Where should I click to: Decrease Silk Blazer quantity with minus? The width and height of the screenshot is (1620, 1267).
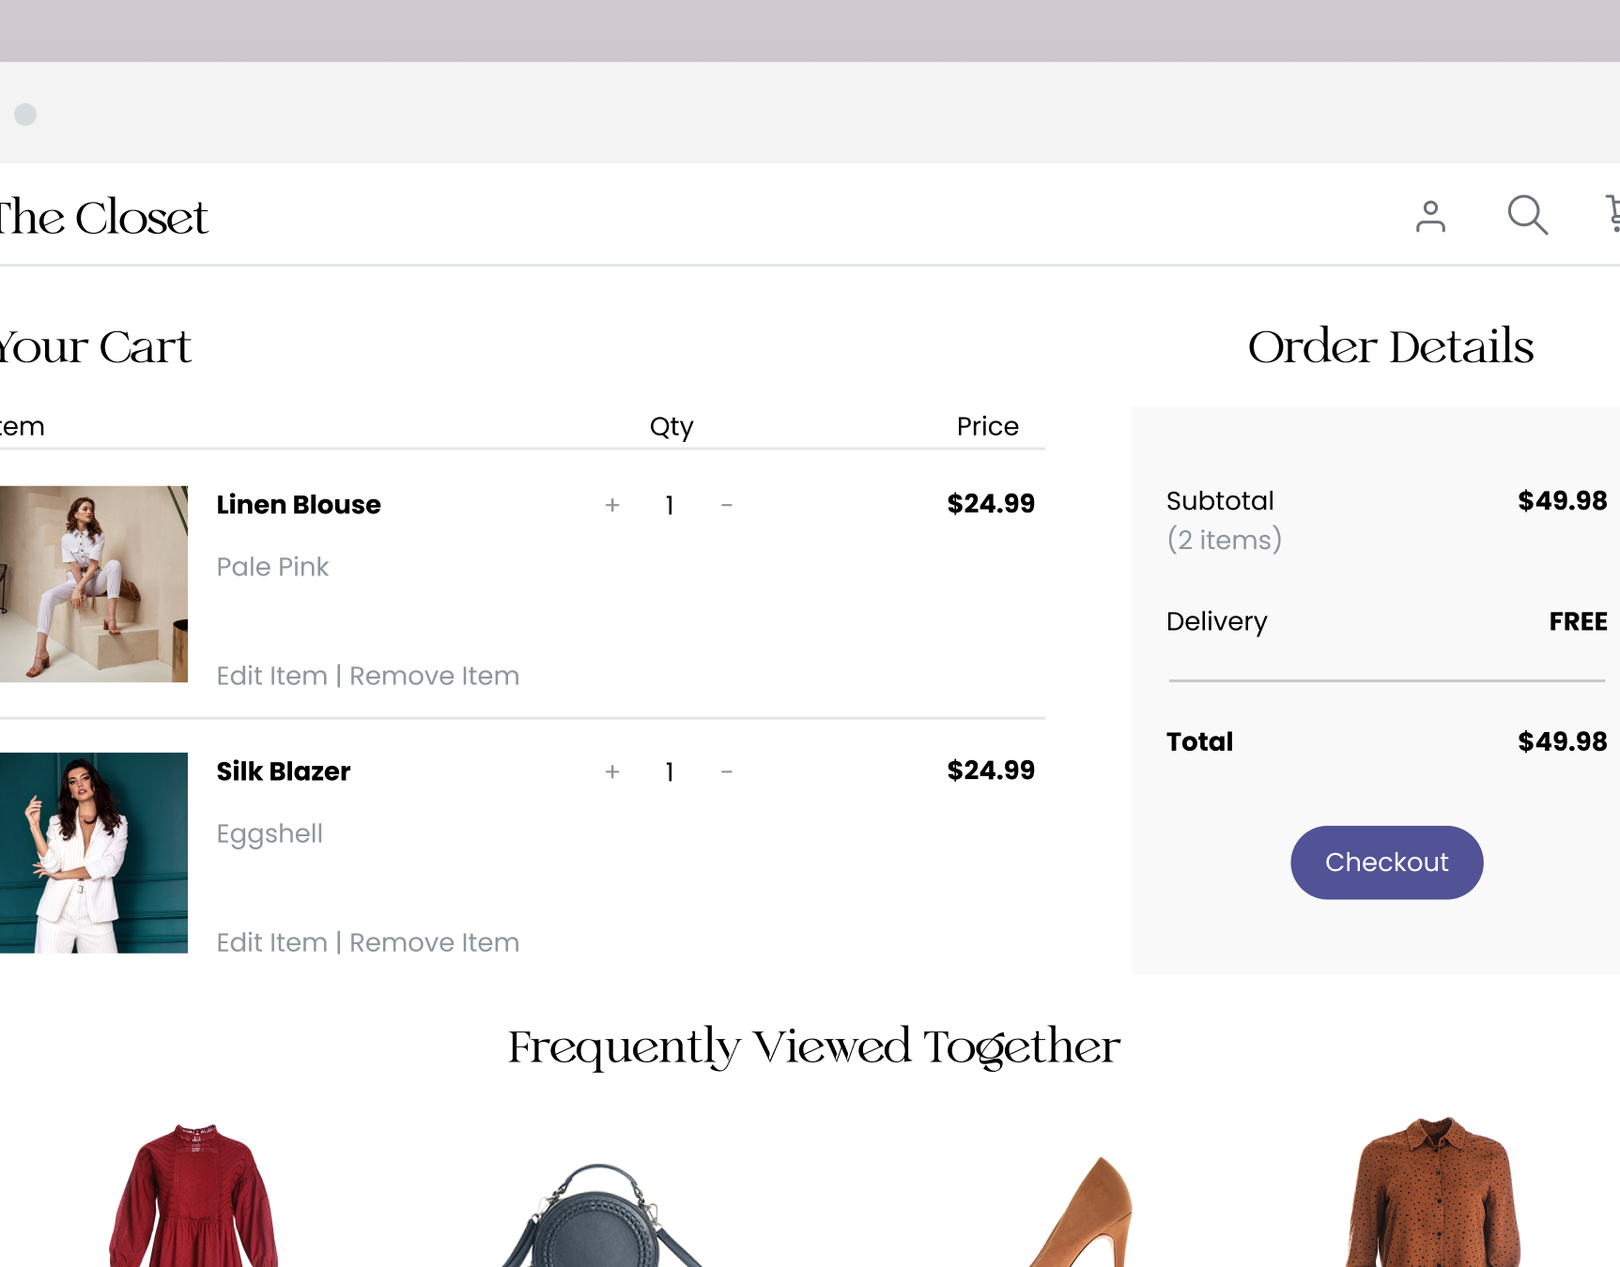pos(726,771)
